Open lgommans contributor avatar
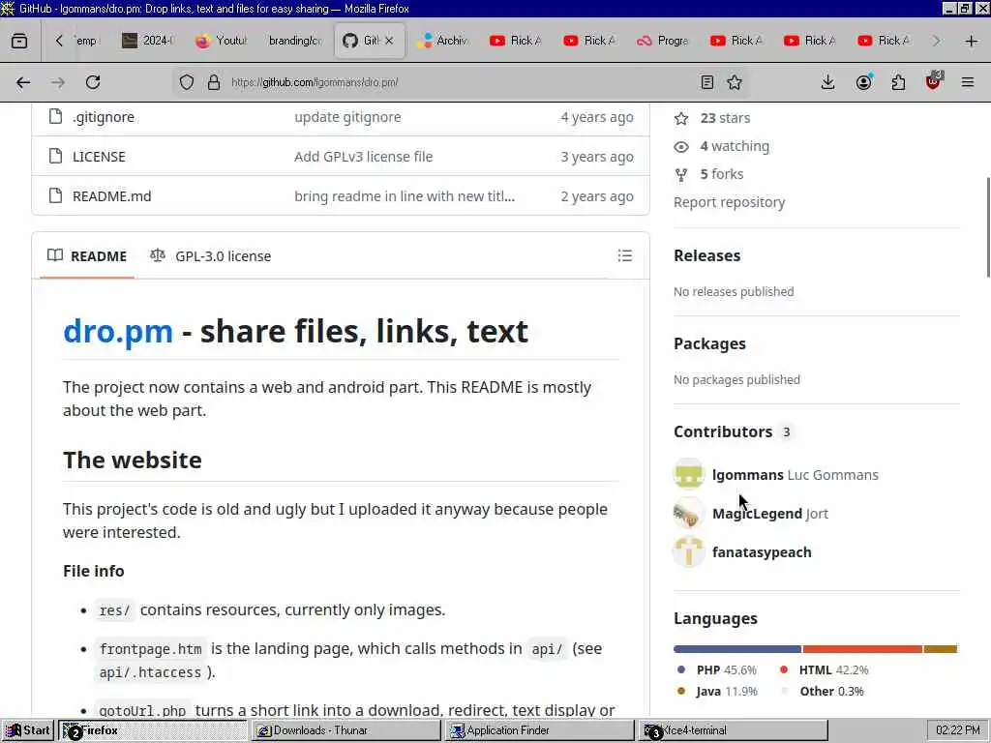 click(x=689, y=474)
